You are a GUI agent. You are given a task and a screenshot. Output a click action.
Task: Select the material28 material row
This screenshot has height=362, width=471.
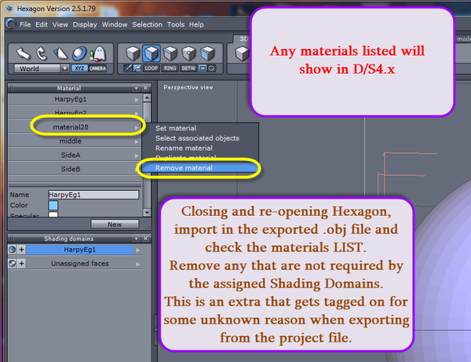point(75,127)
